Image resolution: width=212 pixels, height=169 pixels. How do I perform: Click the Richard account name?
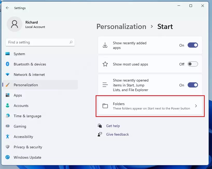click(32, 22)
